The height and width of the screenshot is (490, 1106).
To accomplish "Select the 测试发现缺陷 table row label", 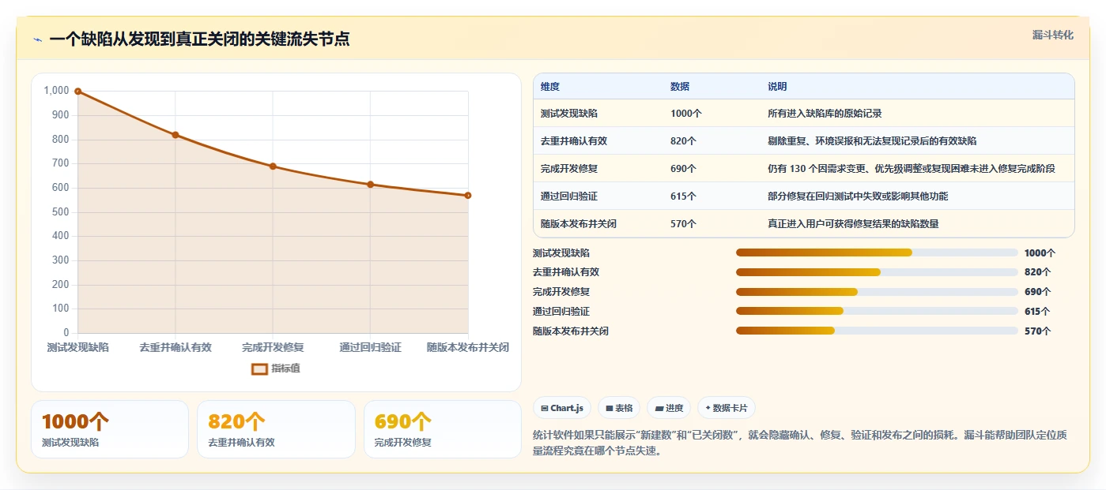I will (569, 114).
